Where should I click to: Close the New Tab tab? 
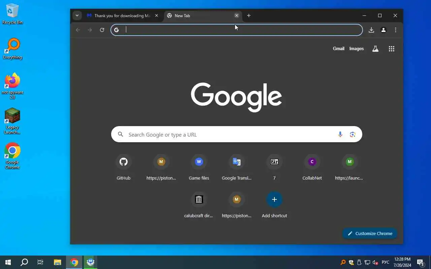237,15
